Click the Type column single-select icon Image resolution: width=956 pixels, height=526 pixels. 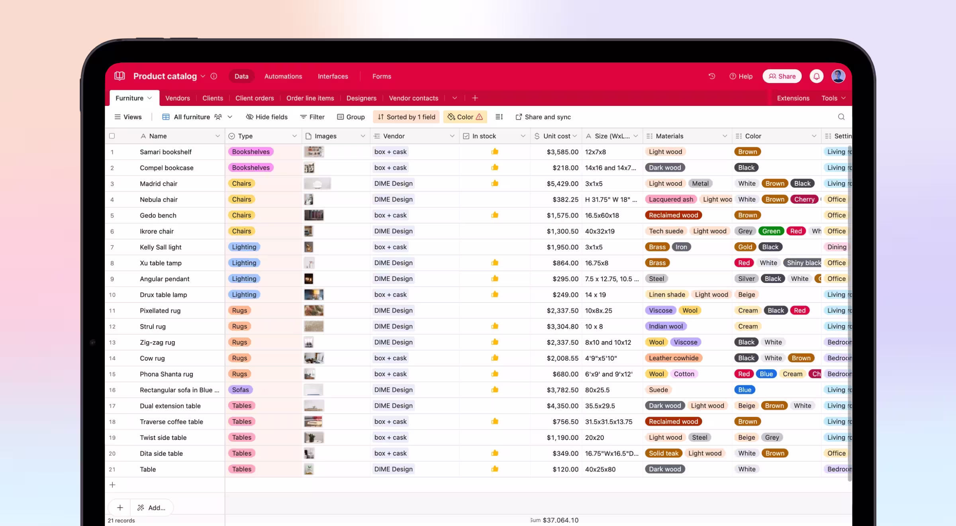click(231, 136)
